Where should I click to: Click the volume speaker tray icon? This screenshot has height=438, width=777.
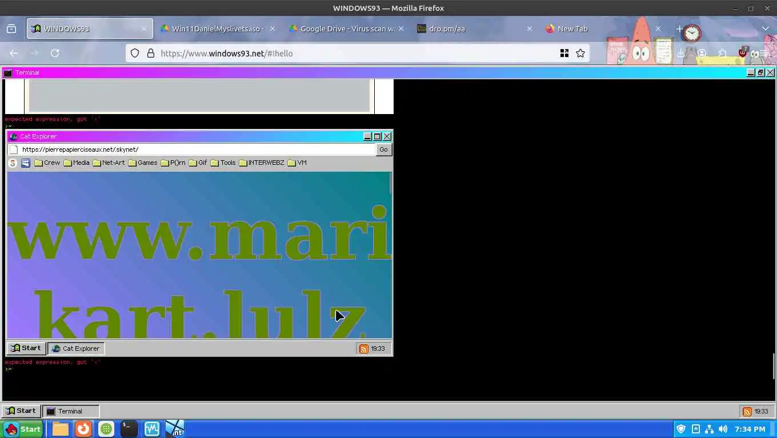coord(723,429)
